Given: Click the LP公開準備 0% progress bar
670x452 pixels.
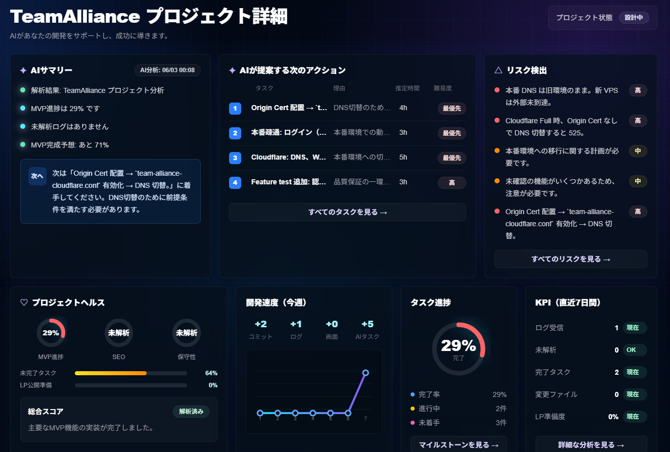Looking at the screenshot, I should 131,385.
